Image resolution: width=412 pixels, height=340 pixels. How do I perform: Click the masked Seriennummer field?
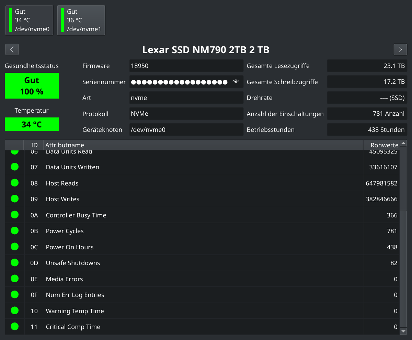(x=186, y=82)
